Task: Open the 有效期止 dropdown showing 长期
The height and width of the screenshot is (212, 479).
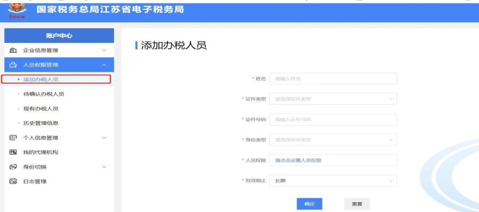Action: [x=333, y=181]
